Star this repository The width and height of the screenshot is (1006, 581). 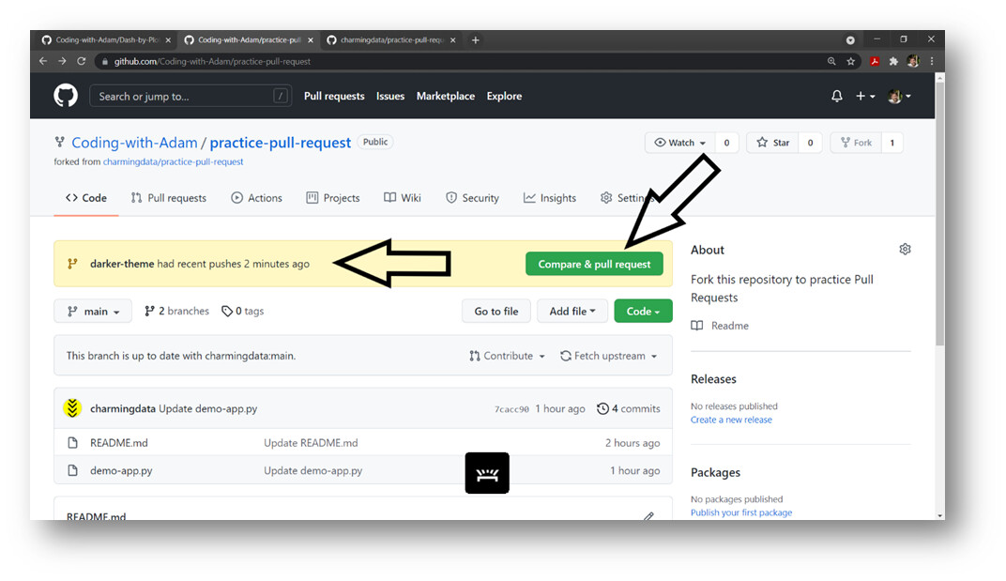coord(772,143)
